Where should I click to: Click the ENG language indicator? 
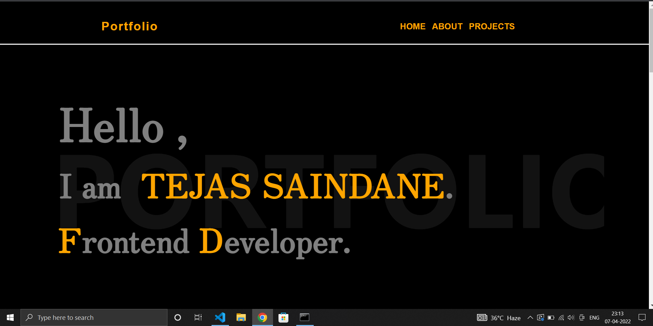pos(594,318)
